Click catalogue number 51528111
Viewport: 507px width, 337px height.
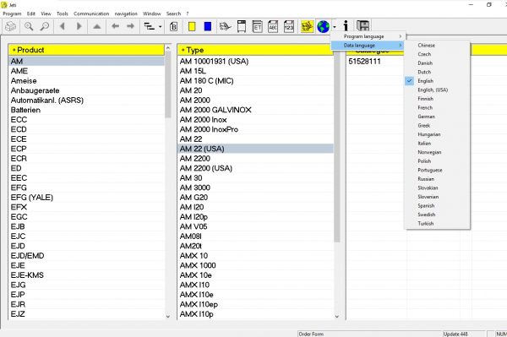pyautogui.click(x=364, y=62)
